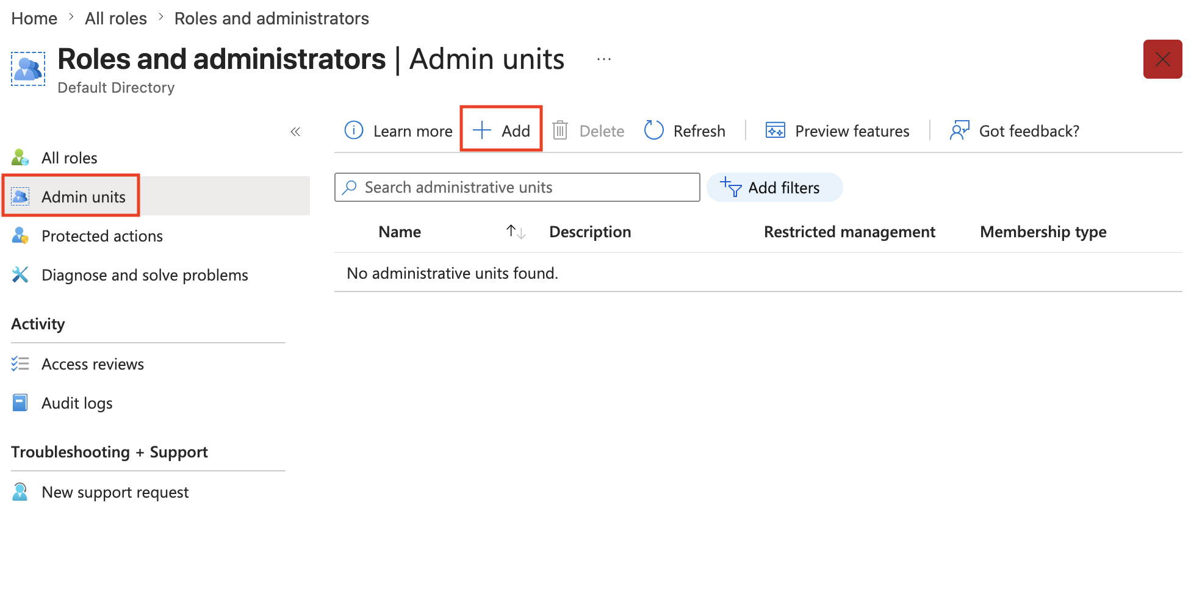Click the 'Activity' section heading

(38, 324)
